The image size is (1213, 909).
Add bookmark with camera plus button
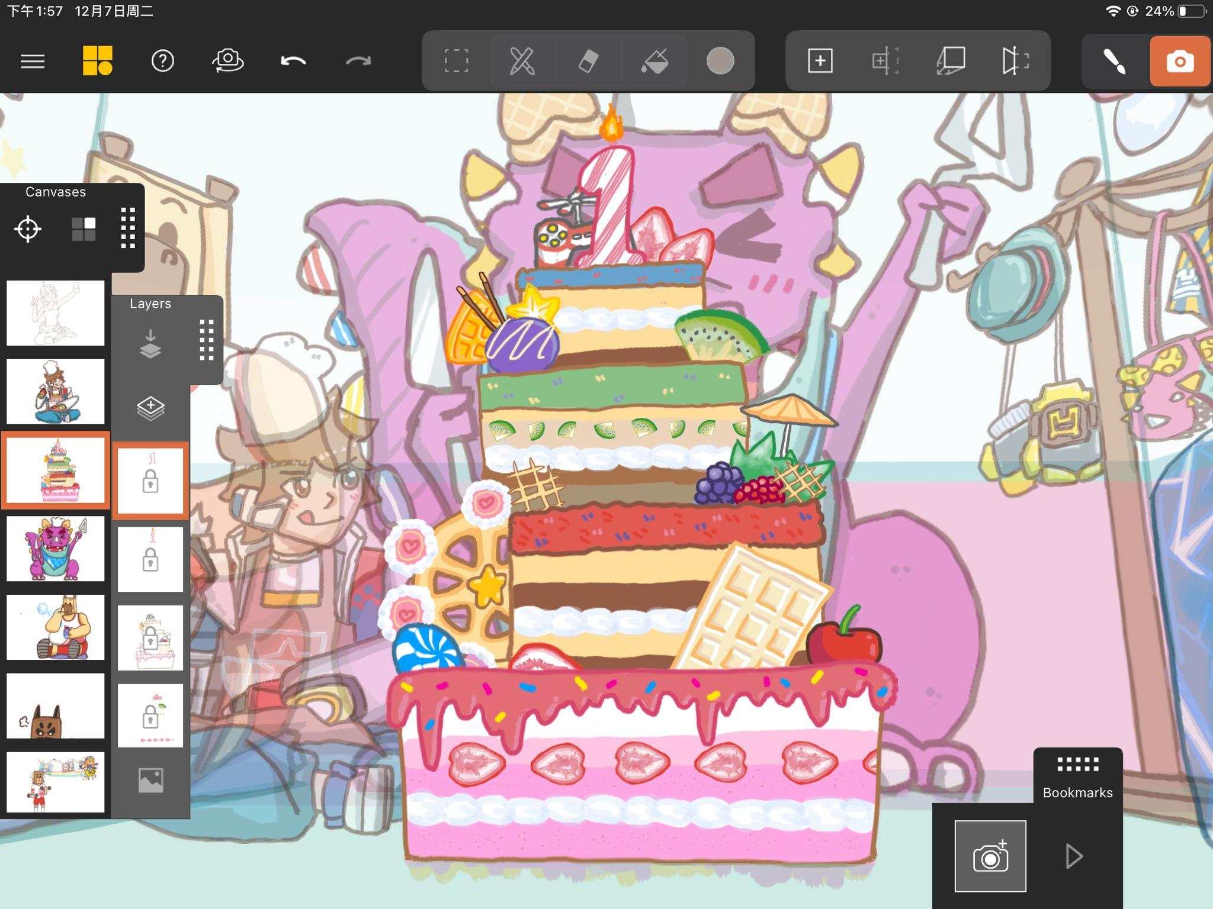[990, 856]
